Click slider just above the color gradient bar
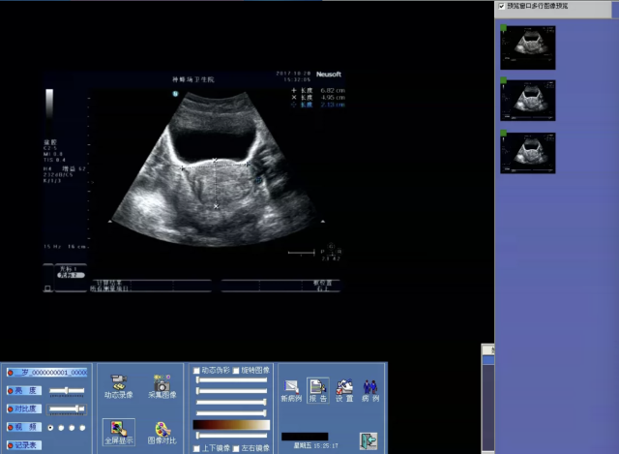Viewport: 619px width, 454px height. [x=232, y=413]
